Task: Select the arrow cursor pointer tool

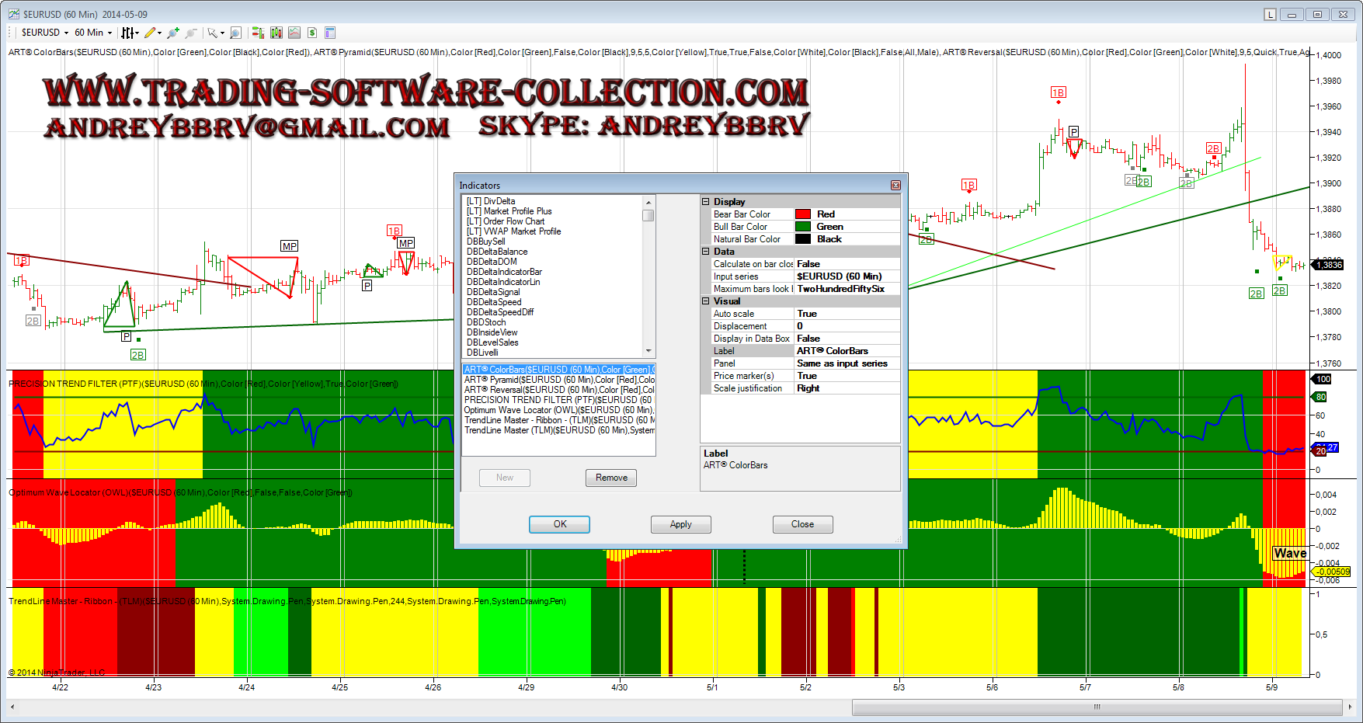Action: click(212, 33)
